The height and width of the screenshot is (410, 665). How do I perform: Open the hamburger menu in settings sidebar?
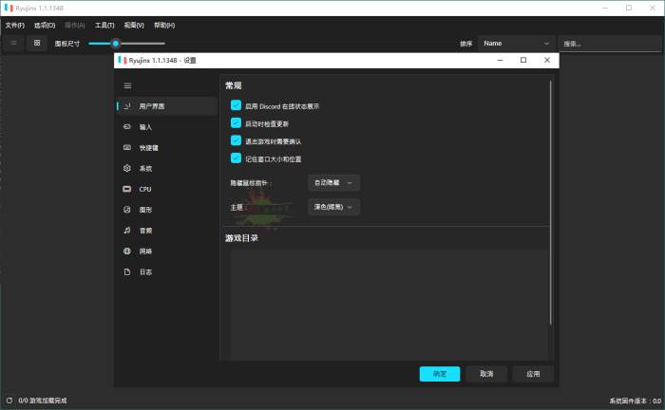tap(127, 86)
